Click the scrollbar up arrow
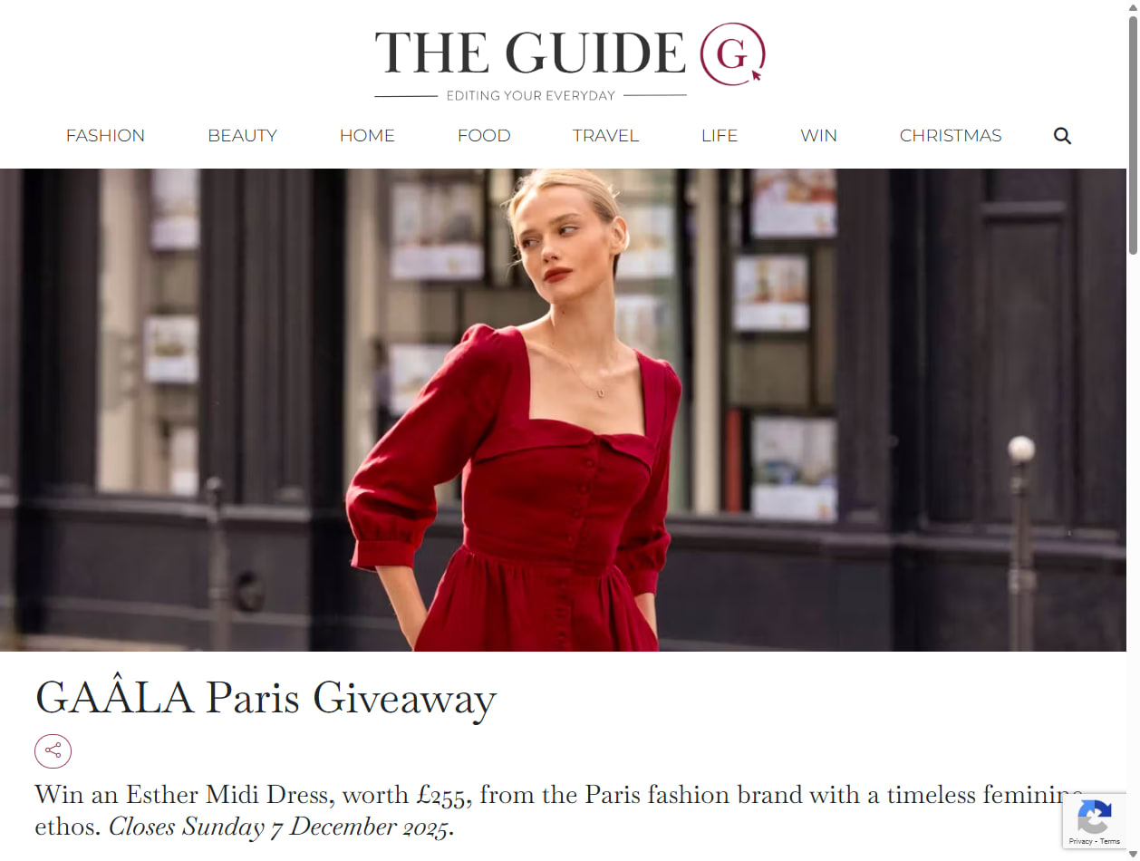Image resolution: width=1140 pixels, height=861 pixels. click(1133, 6)
